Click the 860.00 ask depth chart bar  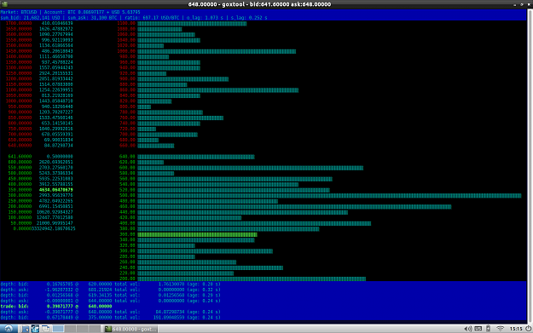point(218,90)
